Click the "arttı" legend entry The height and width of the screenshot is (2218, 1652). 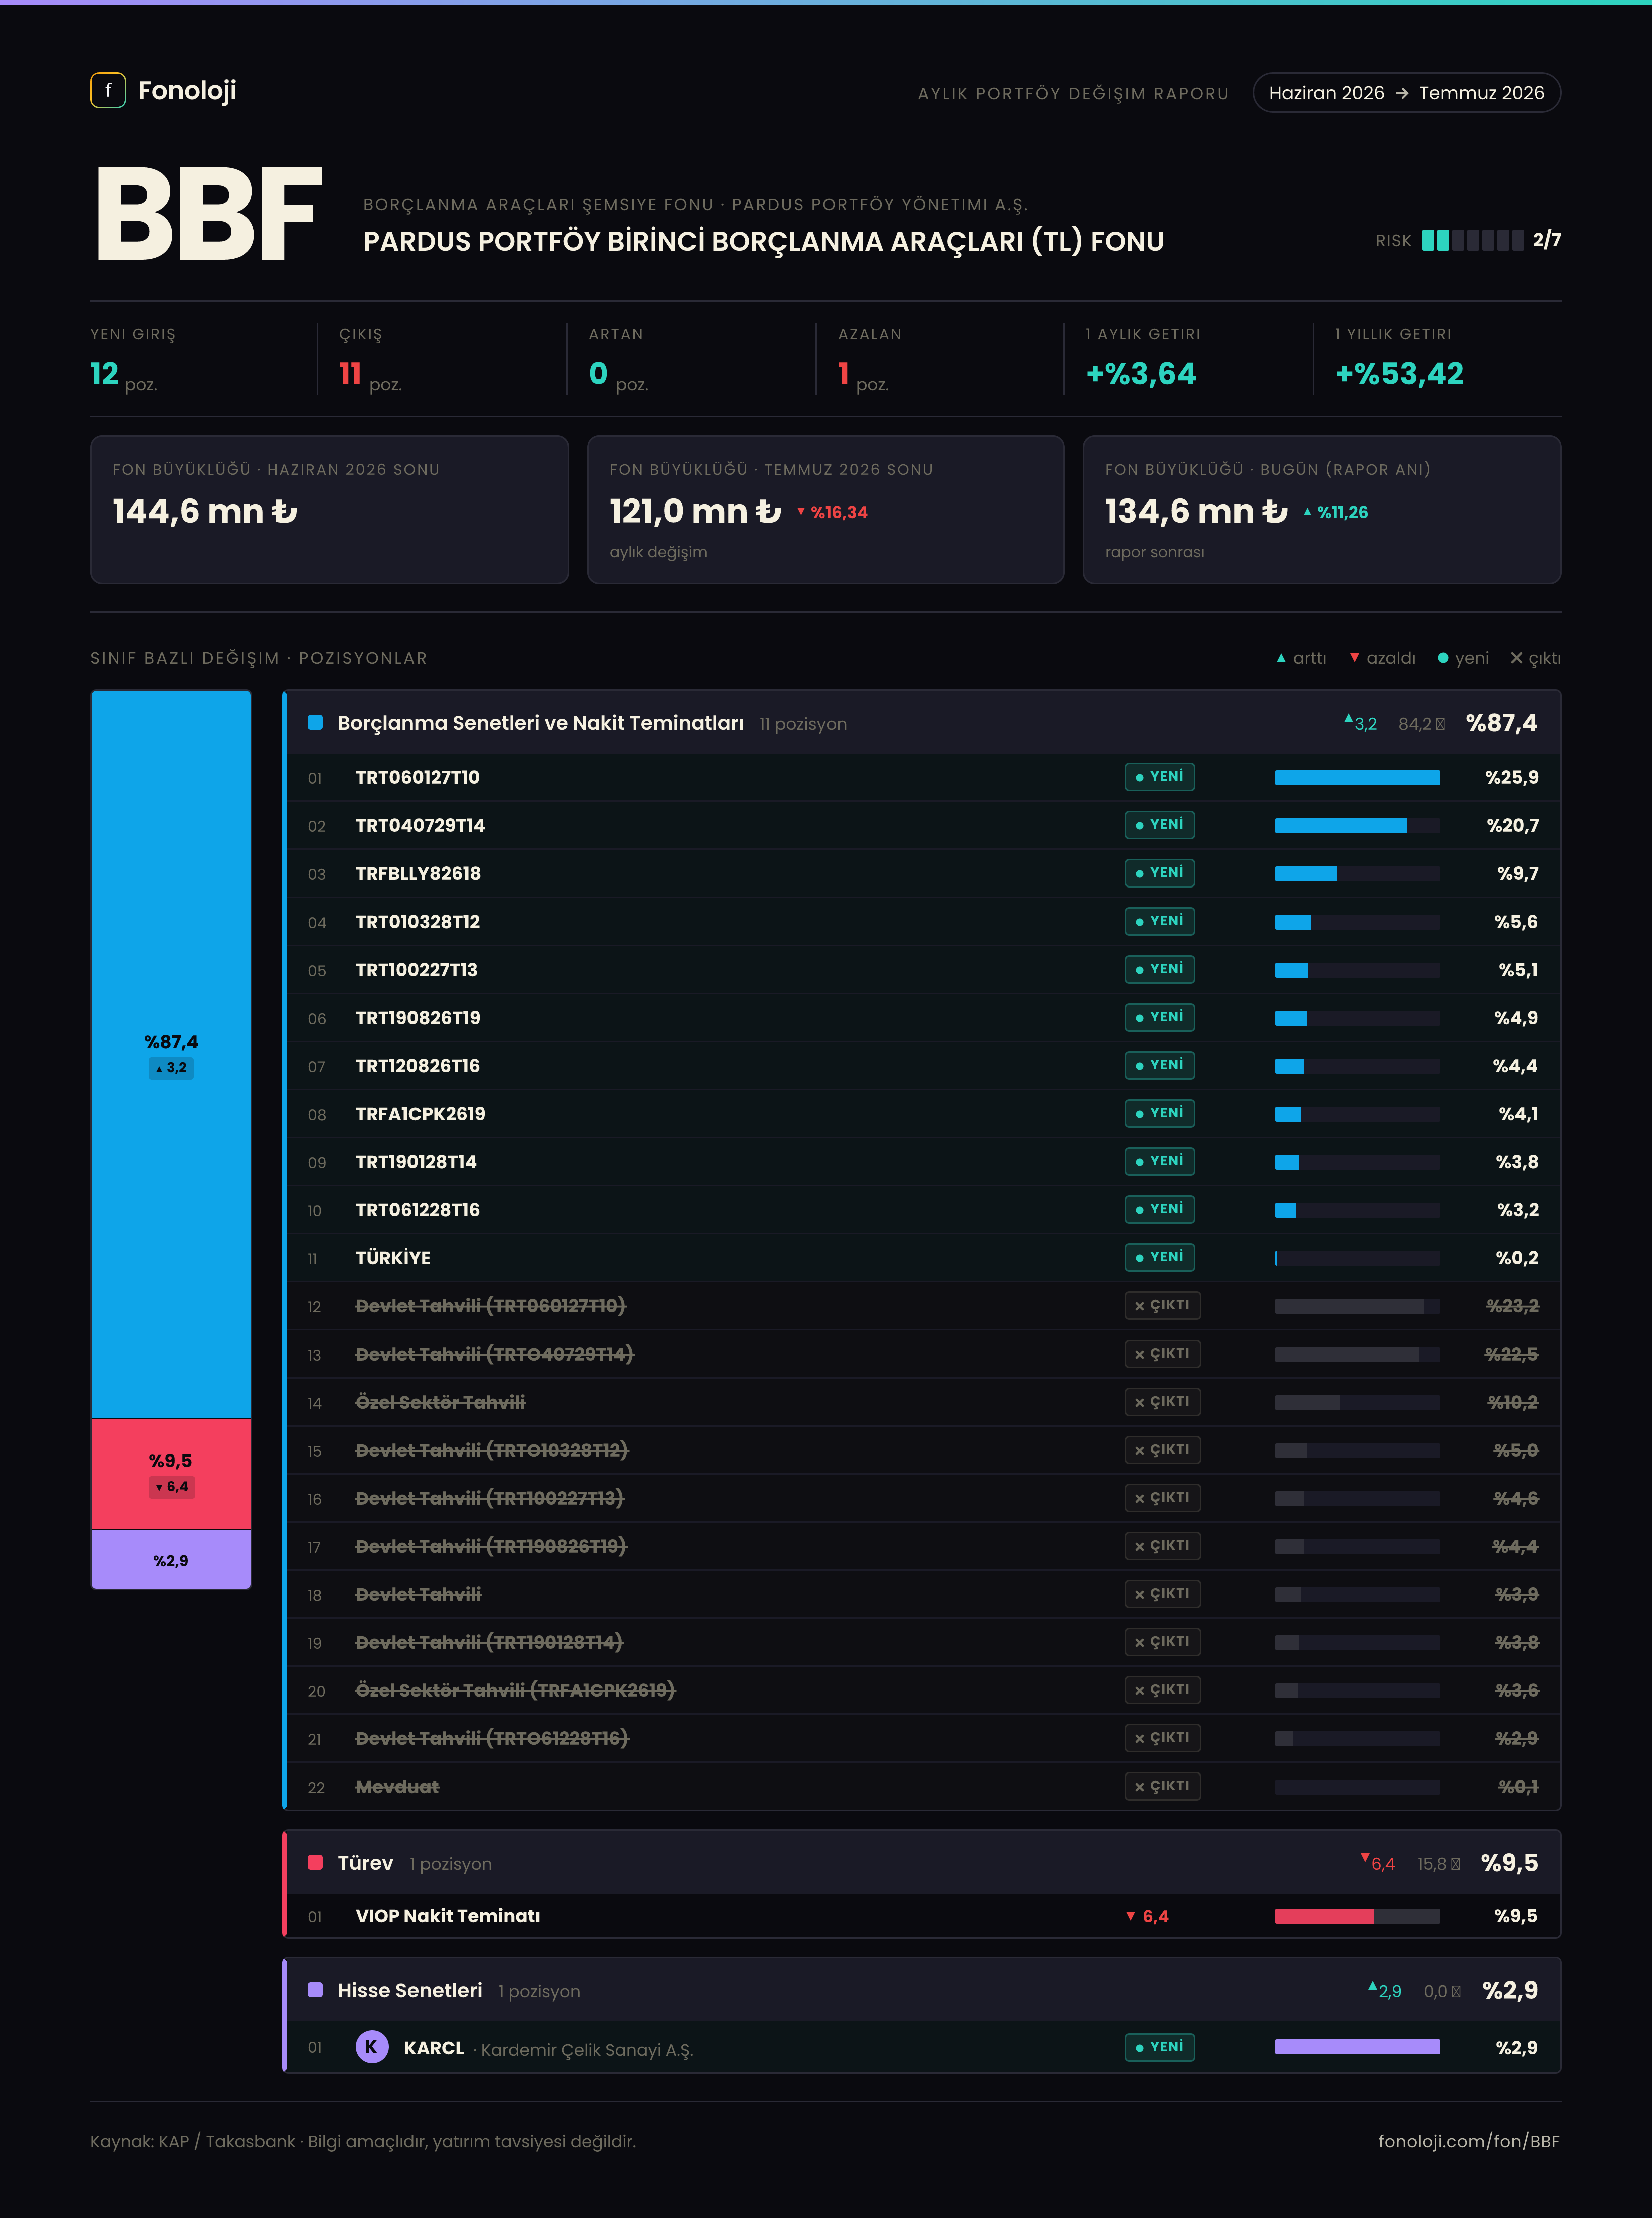[1301, 658]
